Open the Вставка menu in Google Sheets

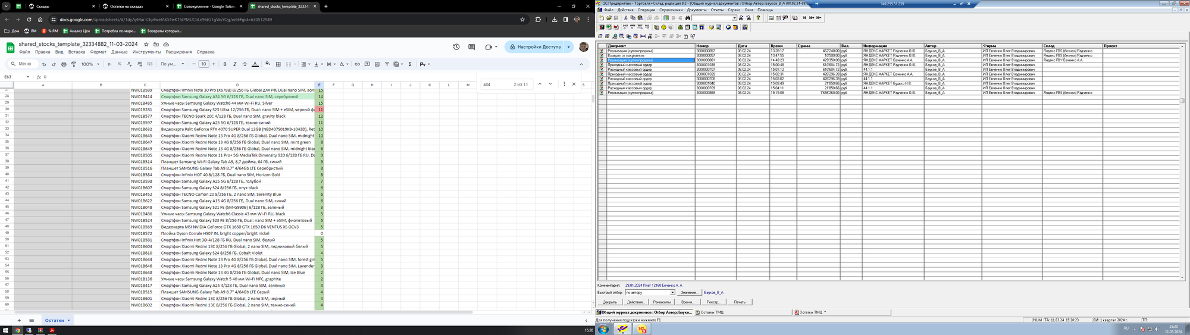[x=77, y=52]
